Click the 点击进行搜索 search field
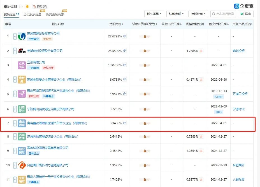The width and height of the screenshot is (260, 187). pyautogui.click(x=223, y=14)
